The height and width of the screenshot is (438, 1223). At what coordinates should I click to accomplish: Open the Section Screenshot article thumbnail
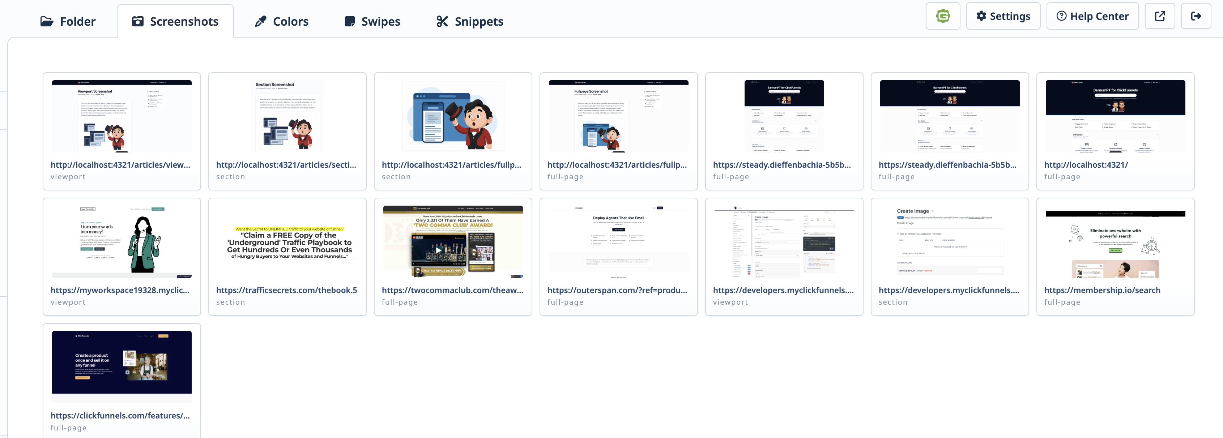coord(287,116)
